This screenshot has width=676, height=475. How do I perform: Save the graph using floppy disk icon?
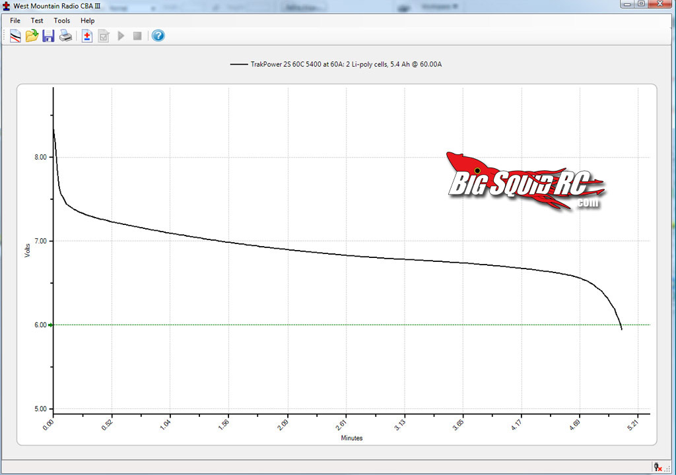pos(48,36)
